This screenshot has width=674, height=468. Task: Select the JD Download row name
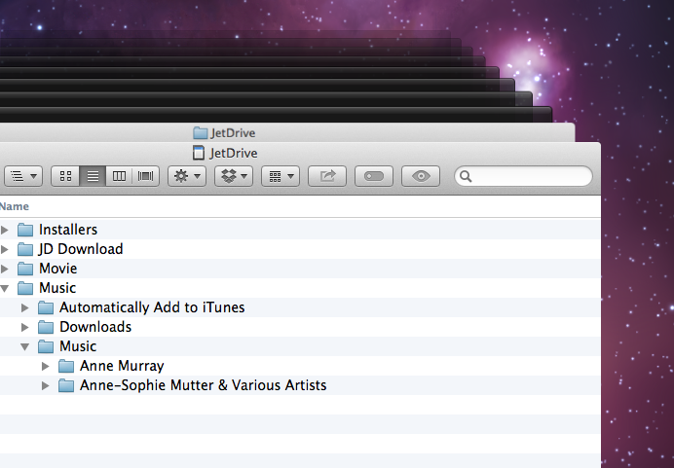tap(81, 249)
